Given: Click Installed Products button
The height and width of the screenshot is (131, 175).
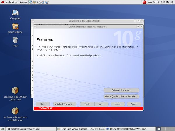Looking at the screenshot, I should coord(65,104).
